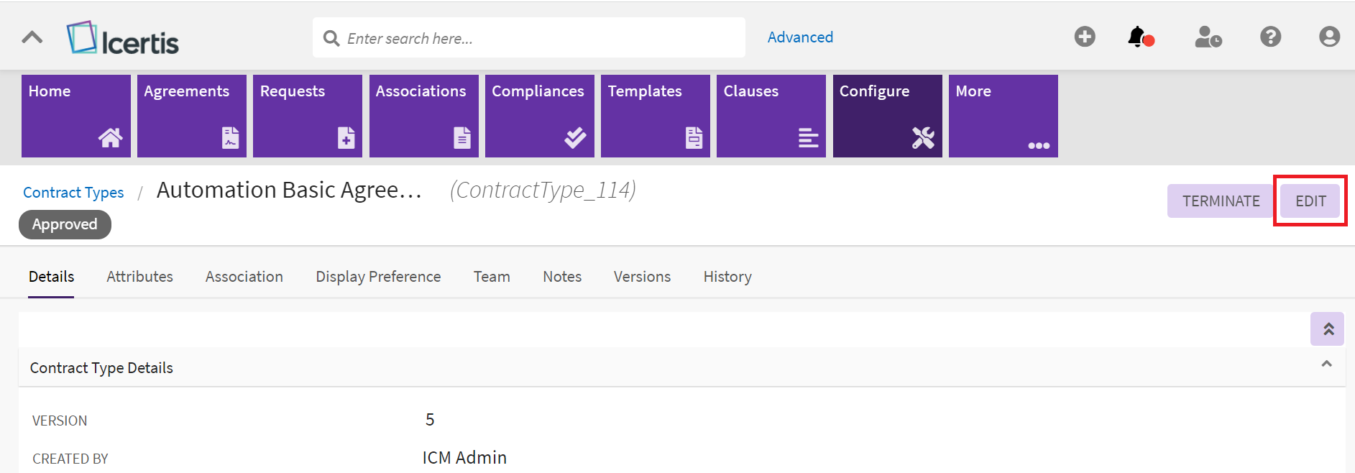This screenshot has width=1355, height=473.
Task: Click the Icertis logo
Action: [123, 38]
